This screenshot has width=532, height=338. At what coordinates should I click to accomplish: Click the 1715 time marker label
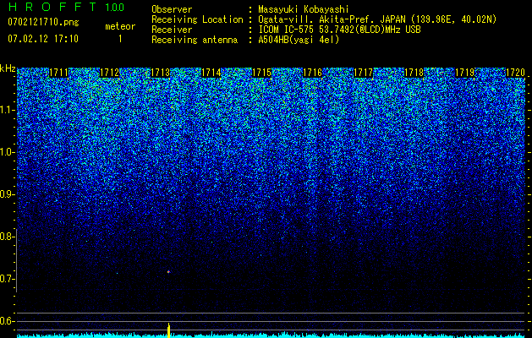point(261,73)
